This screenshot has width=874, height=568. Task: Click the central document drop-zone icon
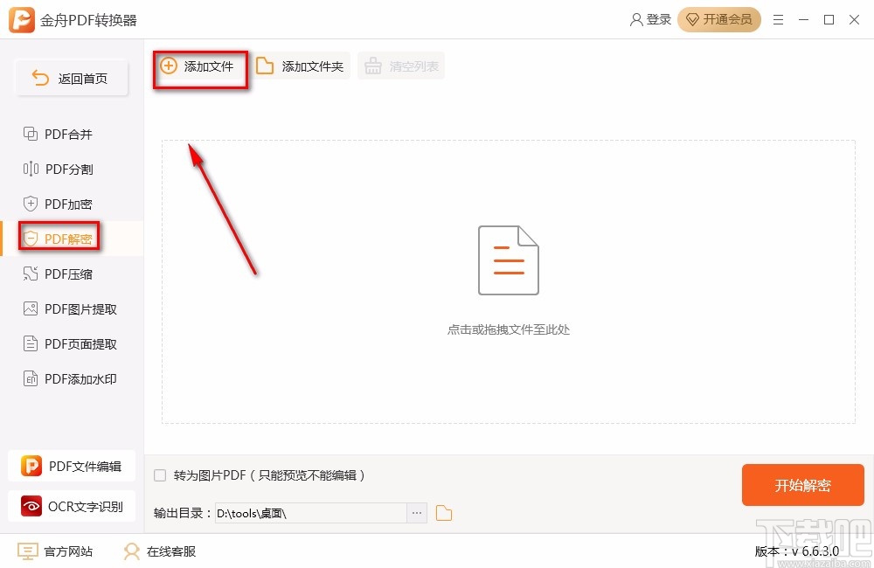pyautogui.click(x=509, y=260)
